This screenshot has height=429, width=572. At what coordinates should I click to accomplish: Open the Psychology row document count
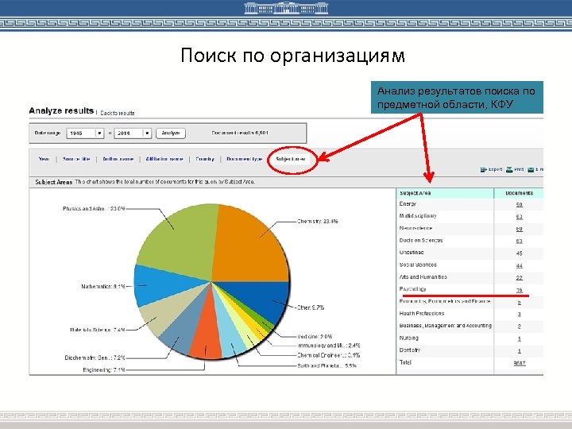[x=519, y=290]
